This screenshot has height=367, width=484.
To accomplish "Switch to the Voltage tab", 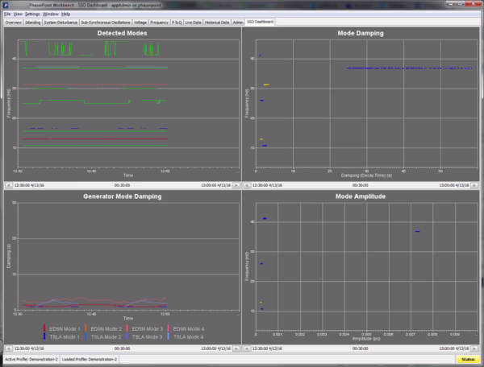I will tap(140, 23).
